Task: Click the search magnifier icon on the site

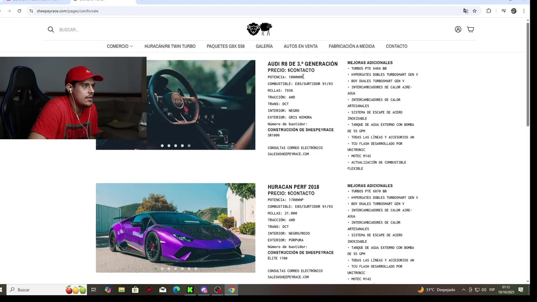Action: pyautogui.click(x=51, y=29)
